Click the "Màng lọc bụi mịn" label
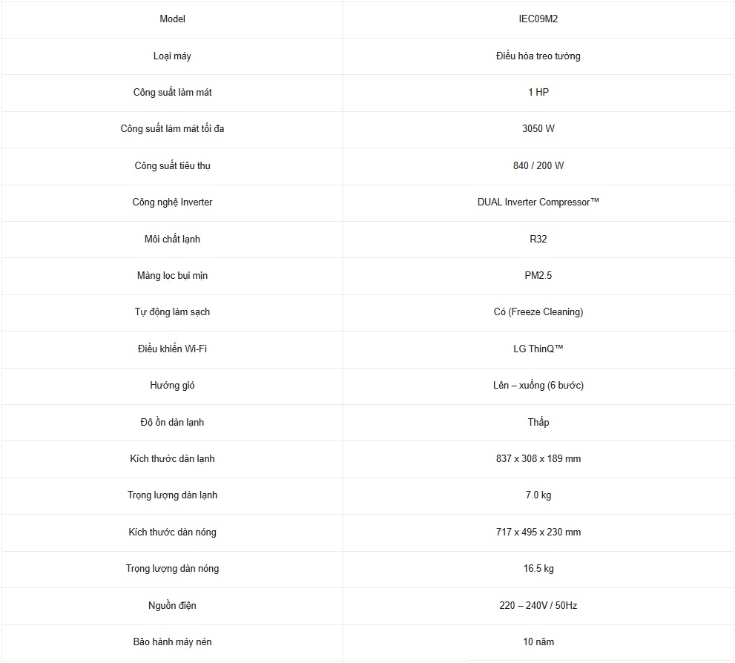 tap(172, 276)
